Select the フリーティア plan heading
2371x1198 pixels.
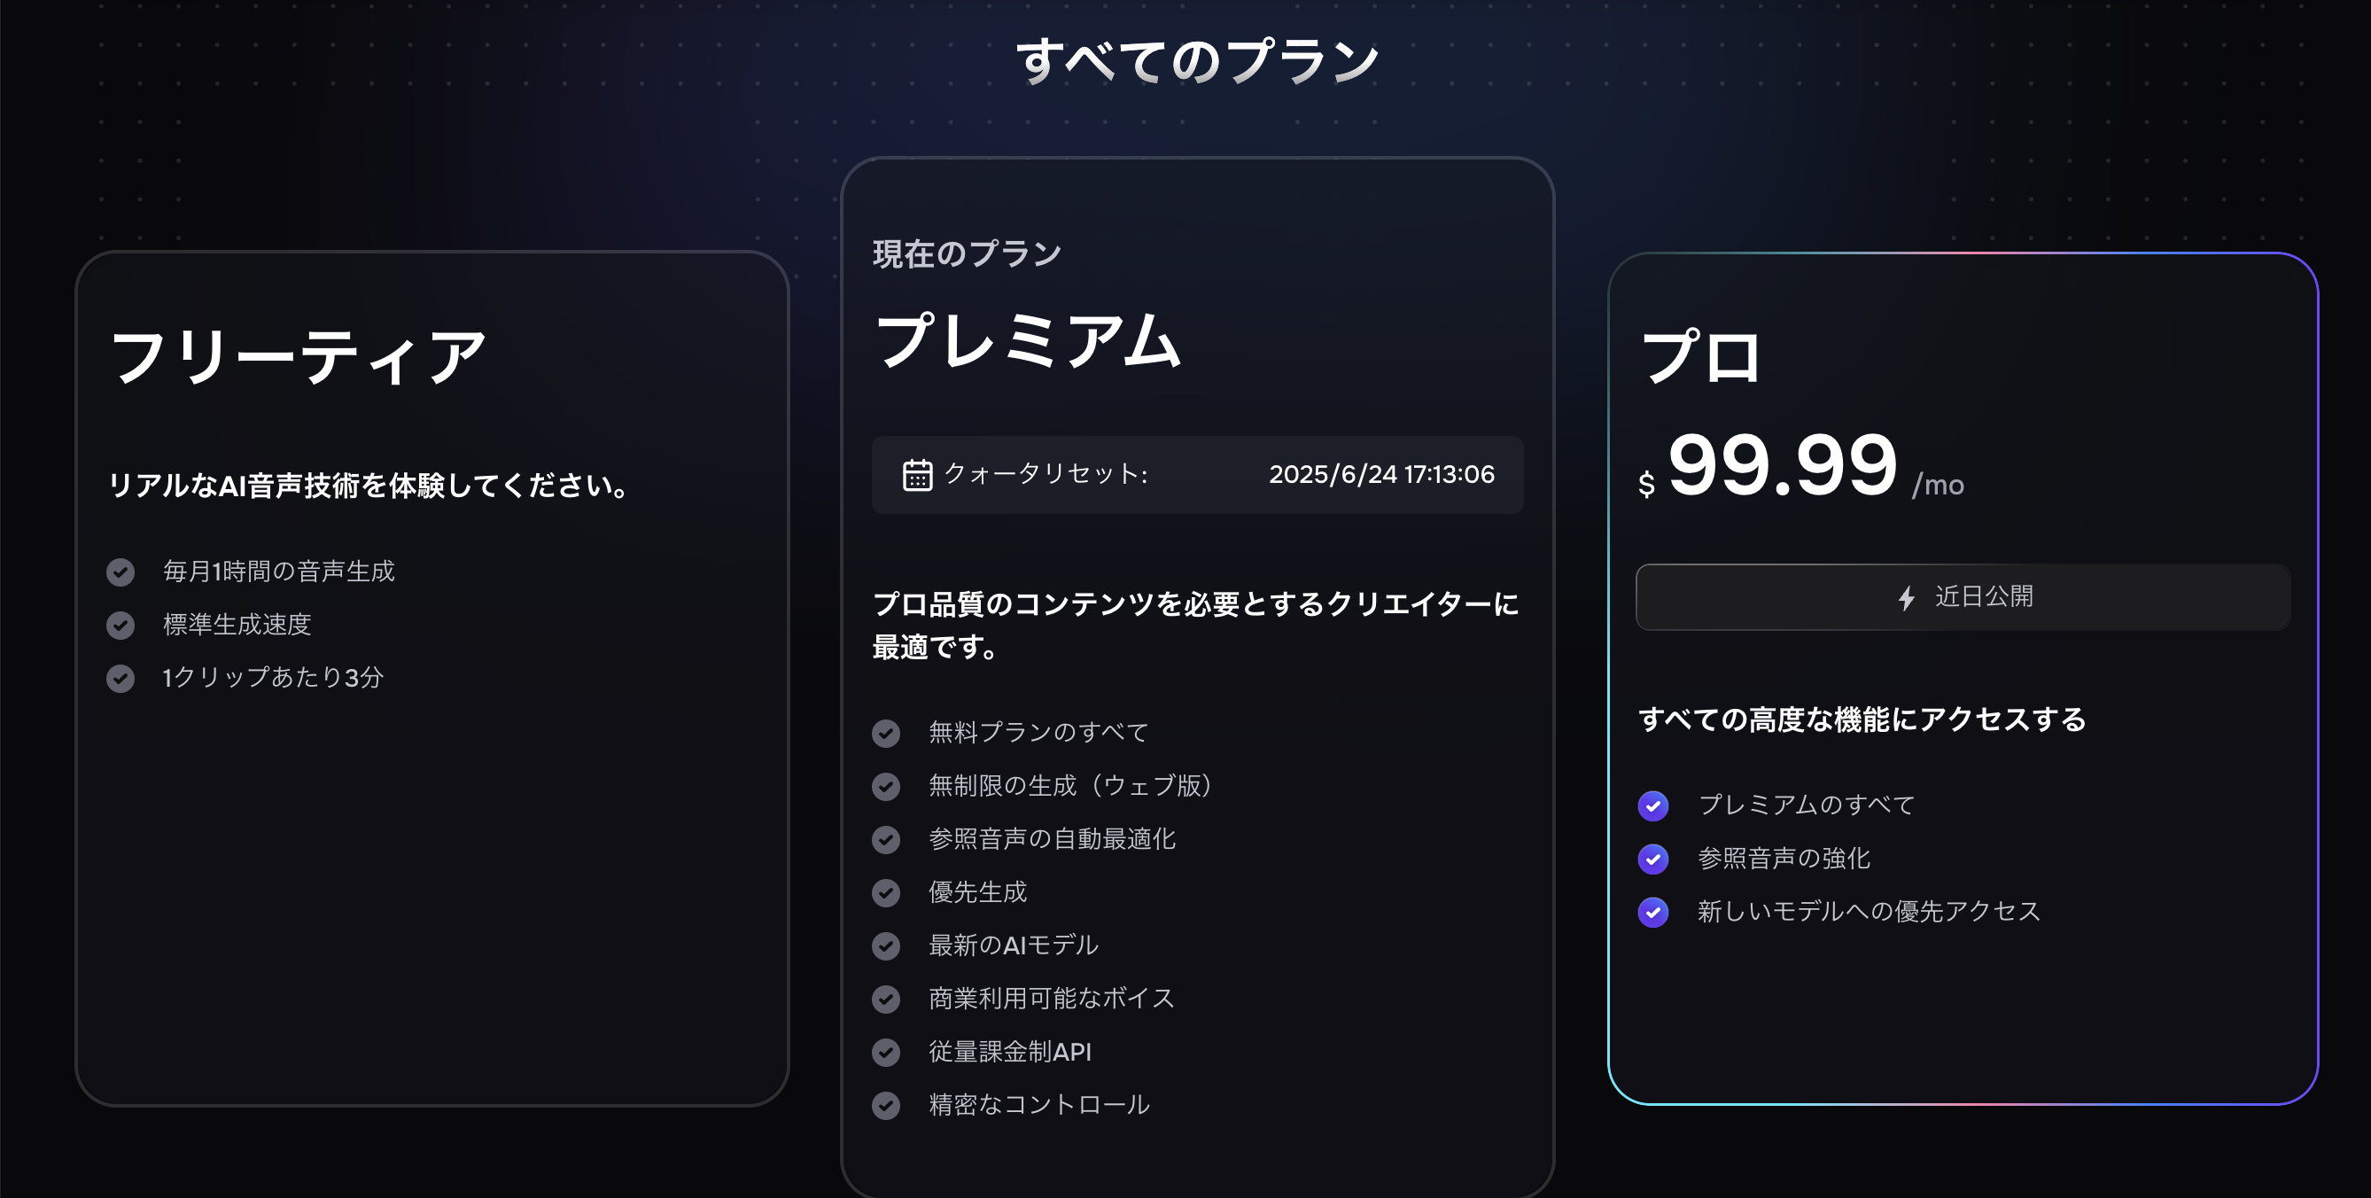(299, 357)
